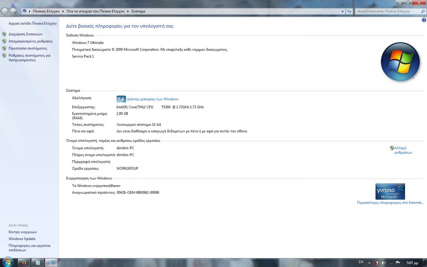427x267 pixels.
Task: Click the taskbar clock showing 5:07 μμ
Action: [x=412, y=262]
